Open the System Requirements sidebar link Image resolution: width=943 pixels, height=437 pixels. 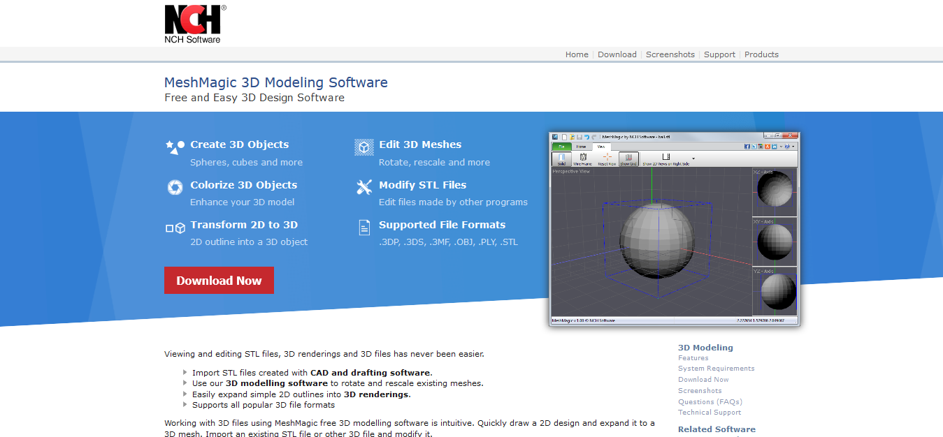coord(717,369)
